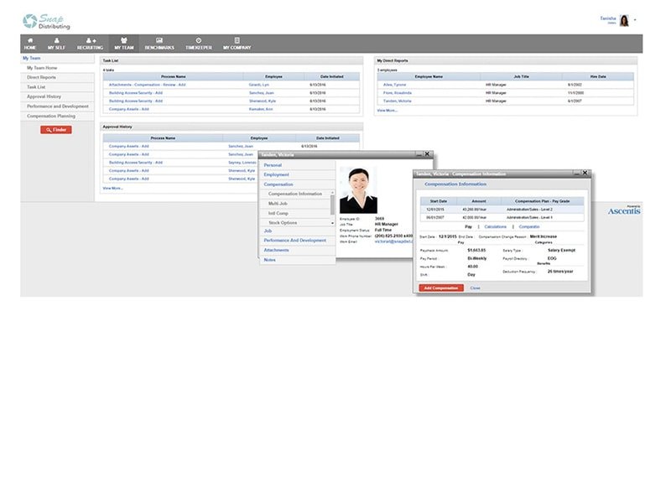
Task: Click Victoria's employee photo in the popup
Action: [x=358, y=191]
